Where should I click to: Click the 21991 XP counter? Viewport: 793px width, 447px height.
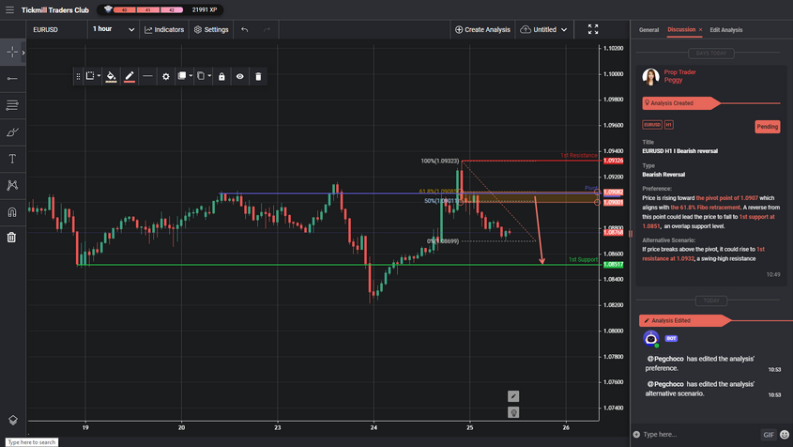[205, 9]
